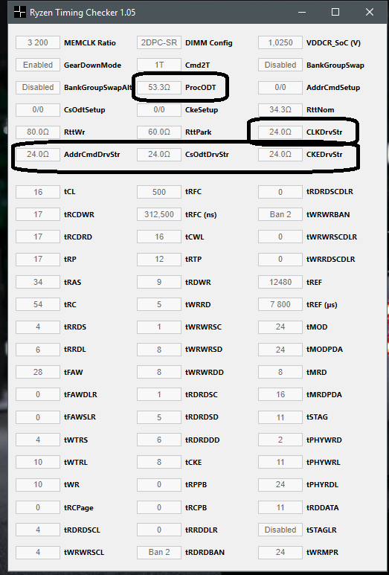Click the tRRDL value field
This screenshot has height=575, width=389.
click(38, 350)
